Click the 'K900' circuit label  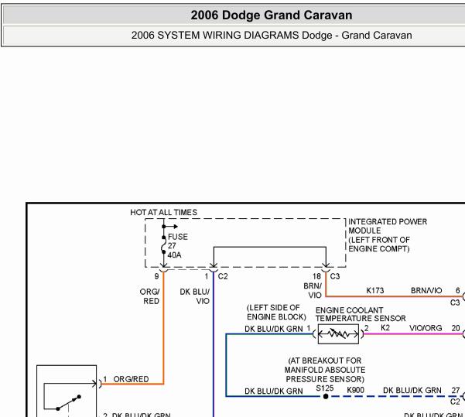[355, 390]
